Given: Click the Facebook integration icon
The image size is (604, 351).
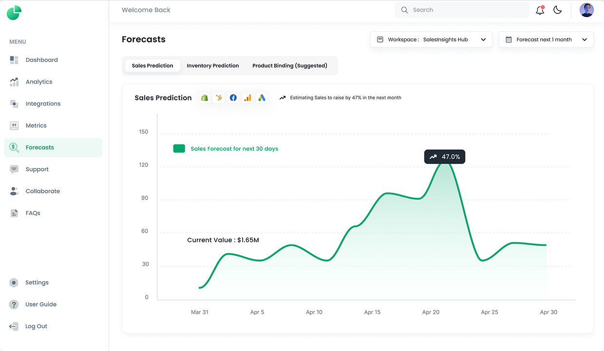Looking at the screenshot, I should click(233, 98).
